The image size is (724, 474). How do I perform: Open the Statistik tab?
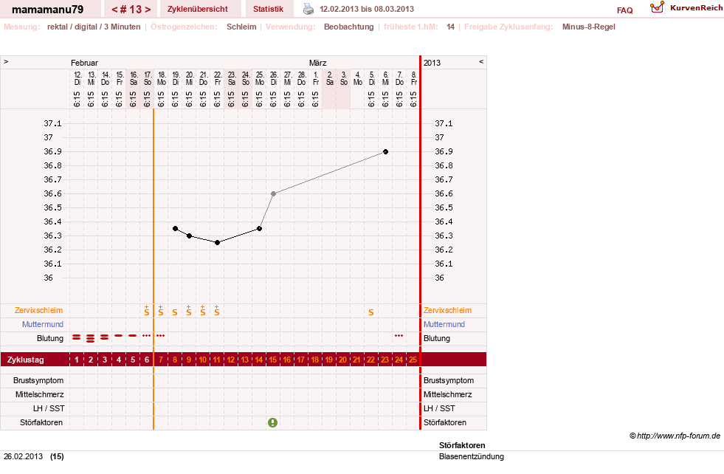pyautogui.click(x=268, y=9)
